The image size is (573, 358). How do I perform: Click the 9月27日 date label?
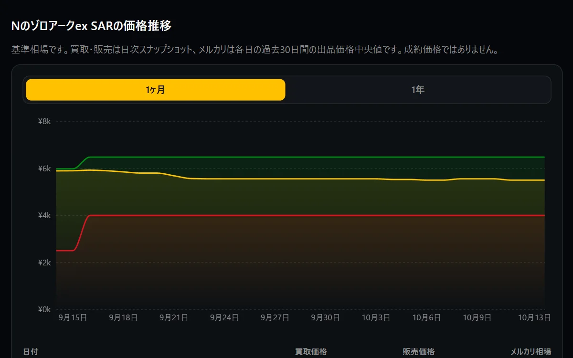tap(275, 317)
